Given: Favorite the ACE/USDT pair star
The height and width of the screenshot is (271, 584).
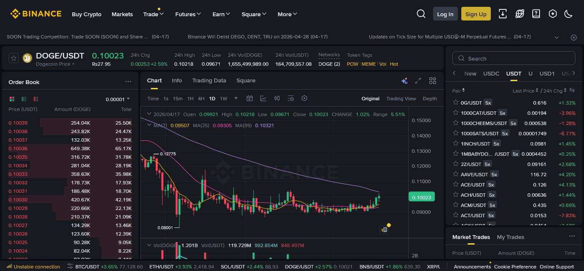Looking at the screenshot, I should click(456, 184).
